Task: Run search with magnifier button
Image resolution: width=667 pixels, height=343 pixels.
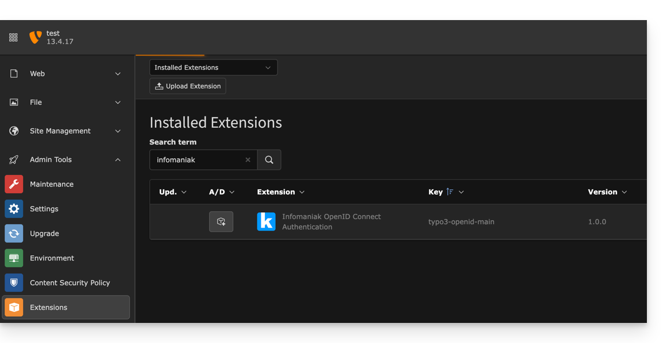Action: tap(269, 159)
